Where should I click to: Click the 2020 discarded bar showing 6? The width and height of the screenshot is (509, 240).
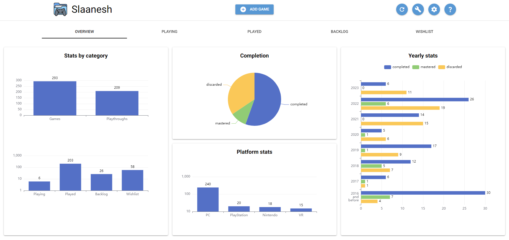point(373,139)
